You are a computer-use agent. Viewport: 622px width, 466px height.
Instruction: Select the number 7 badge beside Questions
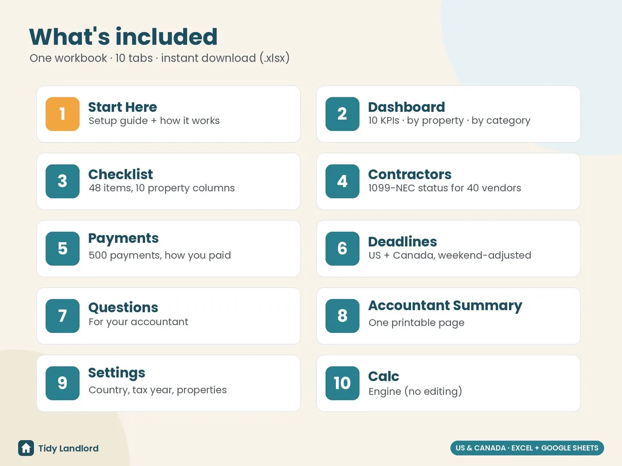[63, 316]
